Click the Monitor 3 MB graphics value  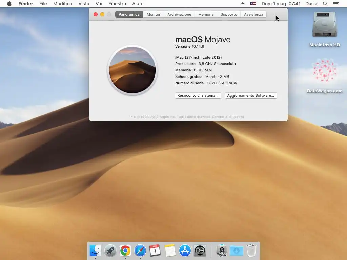pos(217,77)
